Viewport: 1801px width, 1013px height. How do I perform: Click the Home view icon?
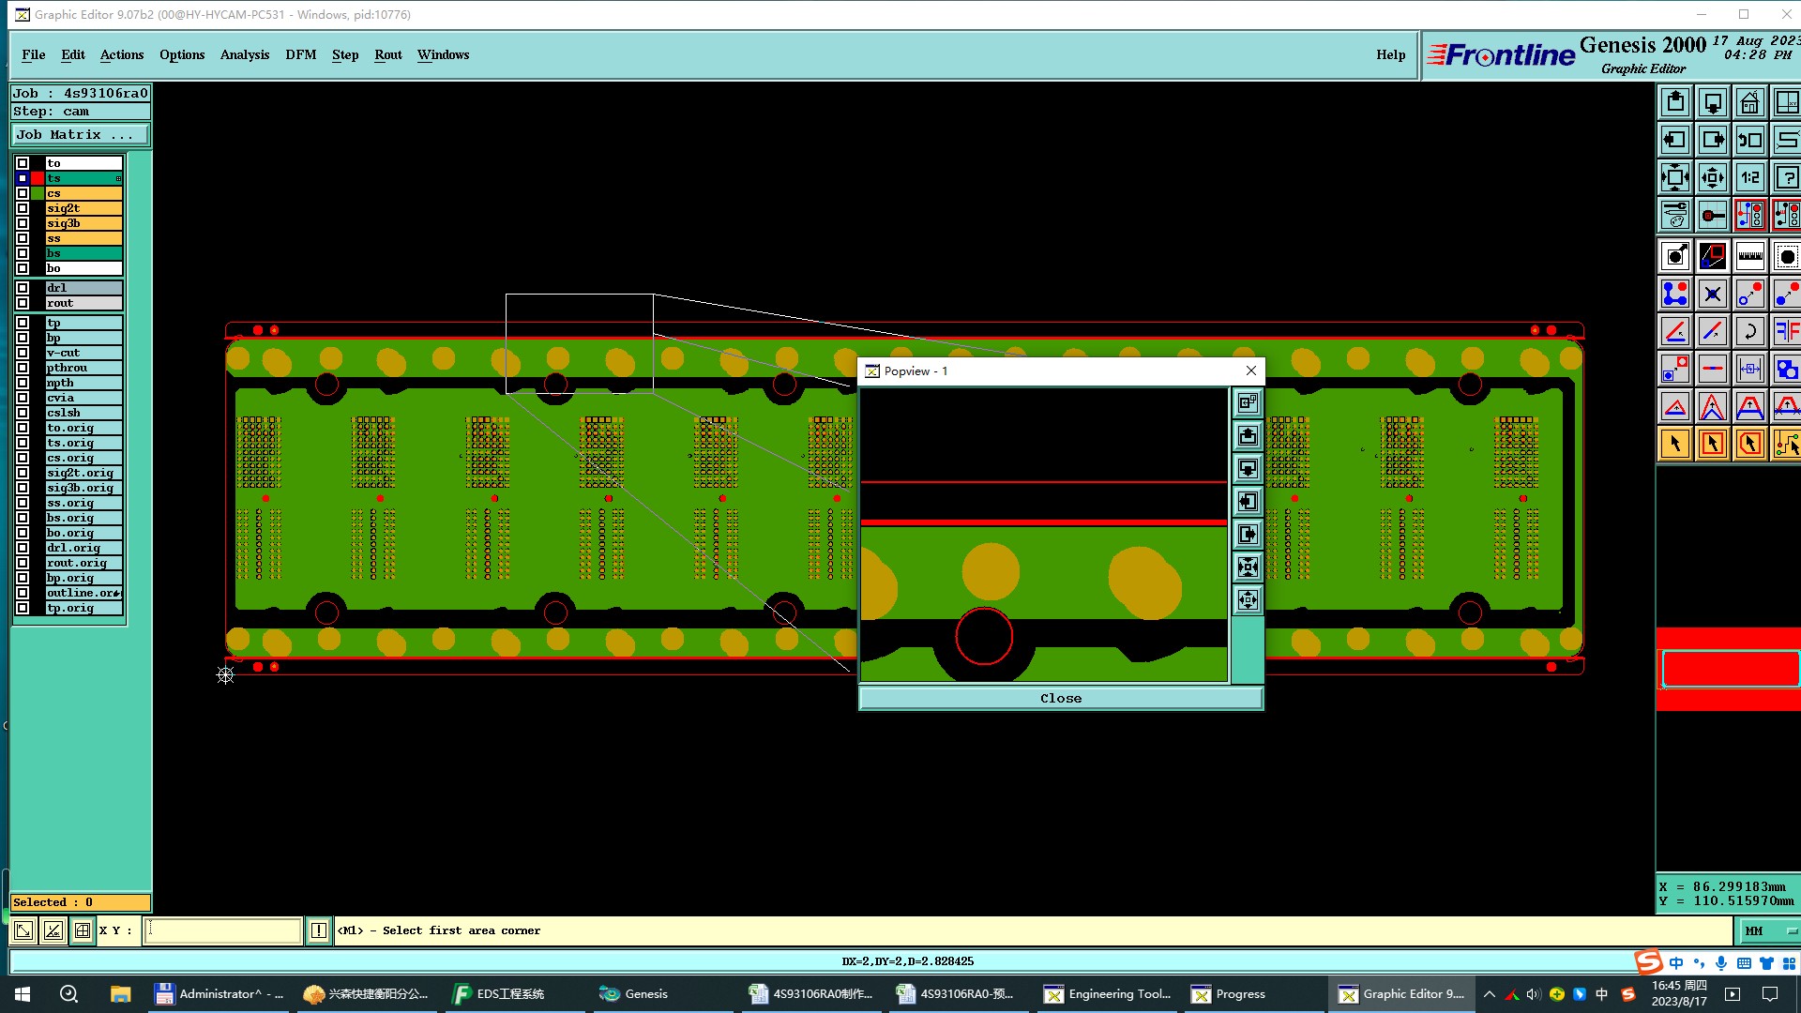pos(1749,102)
